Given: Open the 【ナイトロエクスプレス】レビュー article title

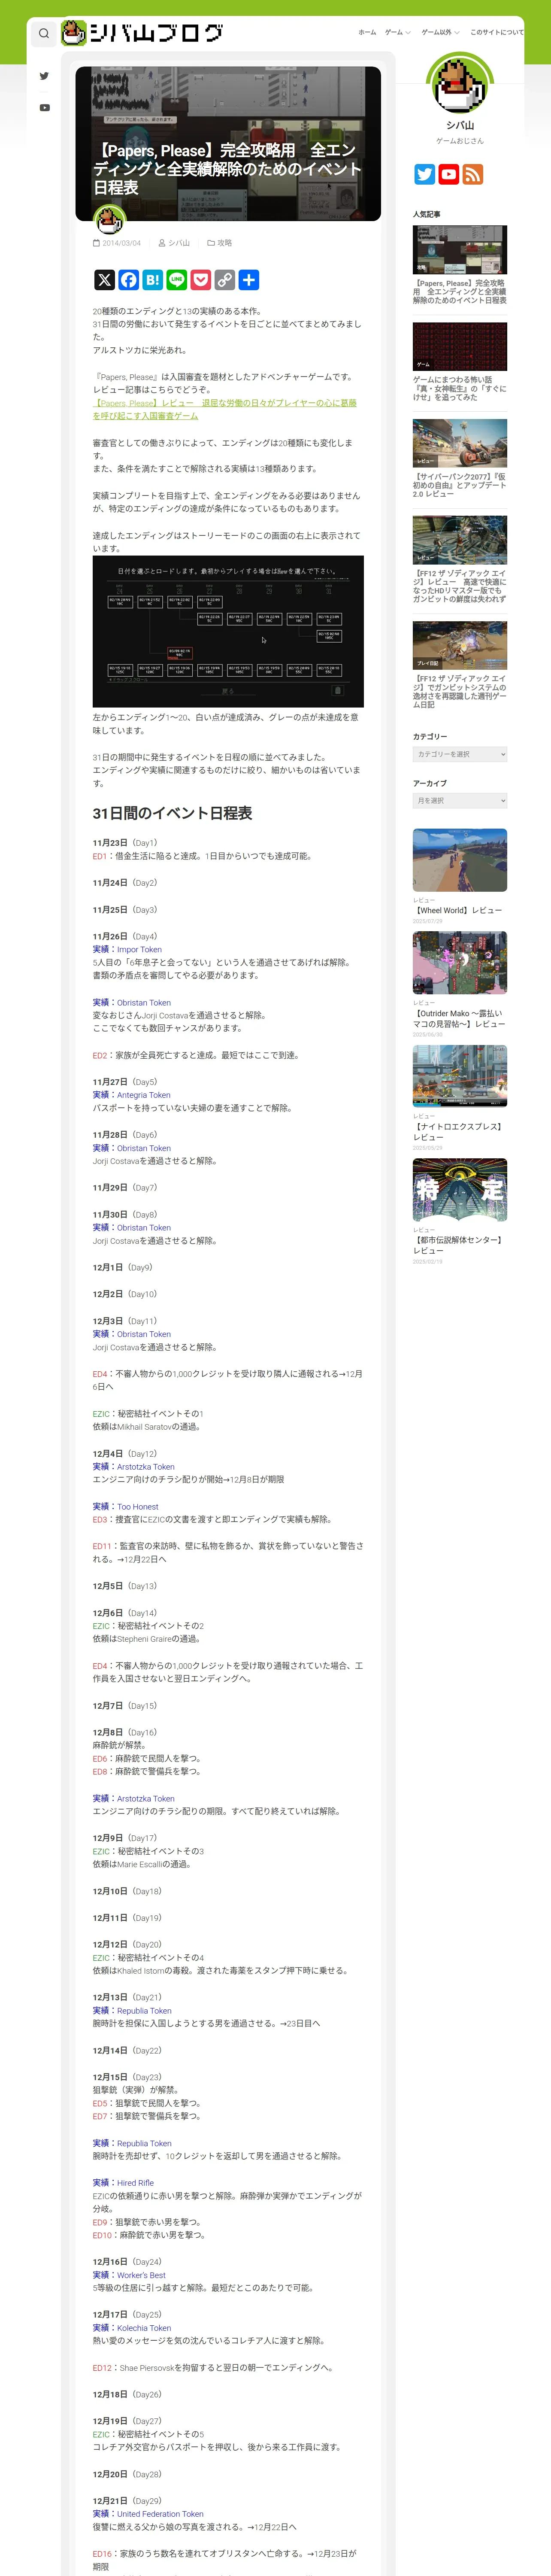Looking at the screenshot, I should click(457, 1132).
